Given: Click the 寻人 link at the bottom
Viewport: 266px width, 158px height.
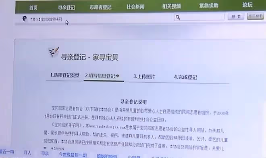Looking at the screenshot, I should (x=27, y=153).
